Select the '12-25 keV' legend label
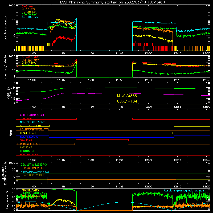The height and width of the screenshot is (213, 213). point(29,12)
